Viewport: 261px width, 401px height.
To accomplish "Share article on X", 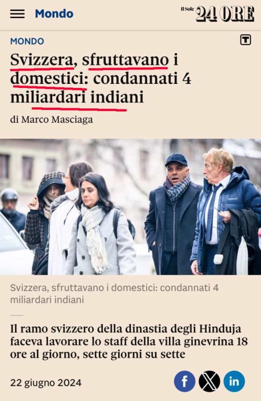I will tap(209, 382).
